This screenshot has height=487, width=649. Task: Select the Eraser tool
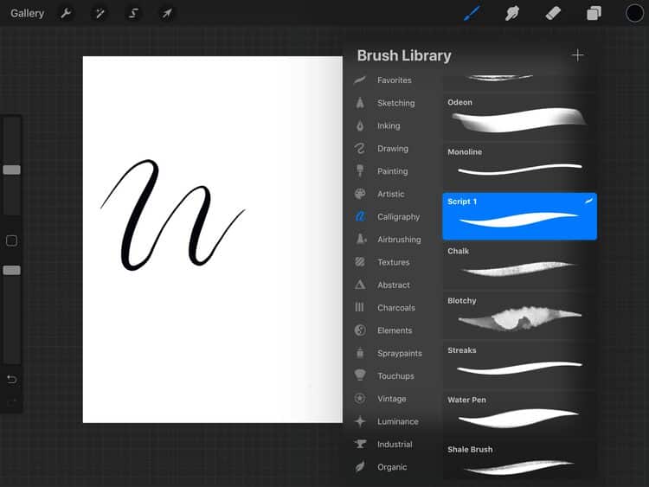click(553, 13)
